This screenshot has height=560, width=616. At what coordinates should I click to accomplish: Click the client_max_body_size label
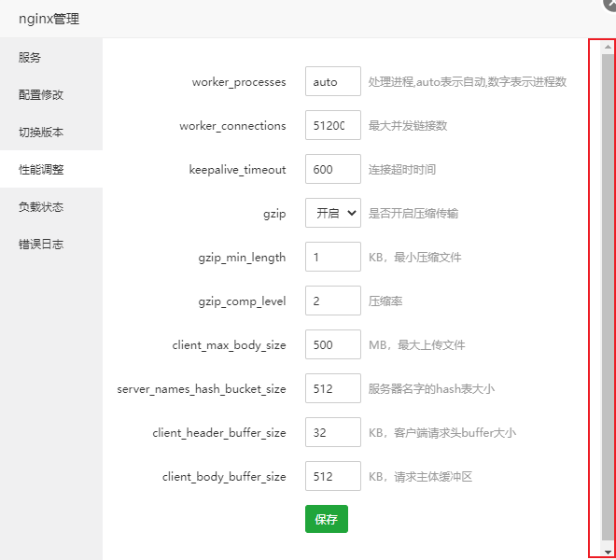[229, 345]
